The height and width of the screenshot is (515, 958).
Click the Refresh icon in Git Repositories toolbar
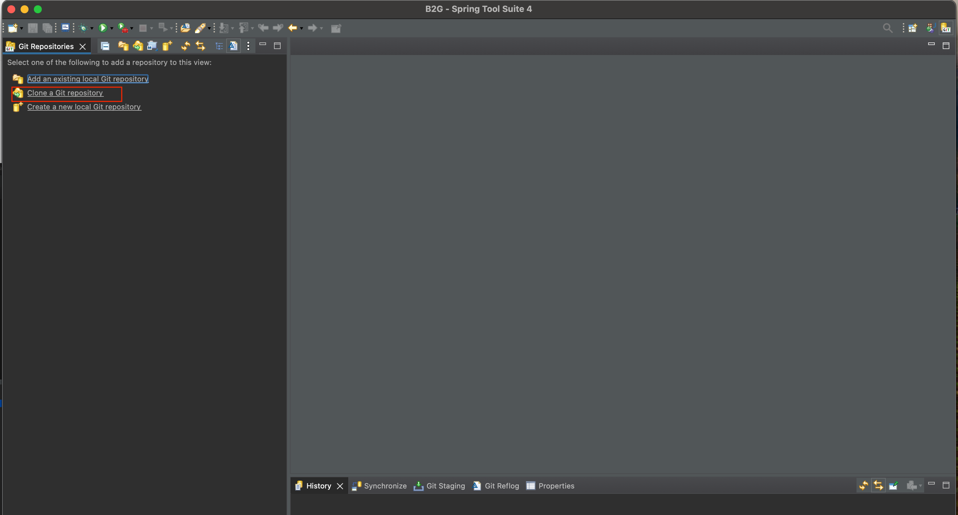[185, 46]
